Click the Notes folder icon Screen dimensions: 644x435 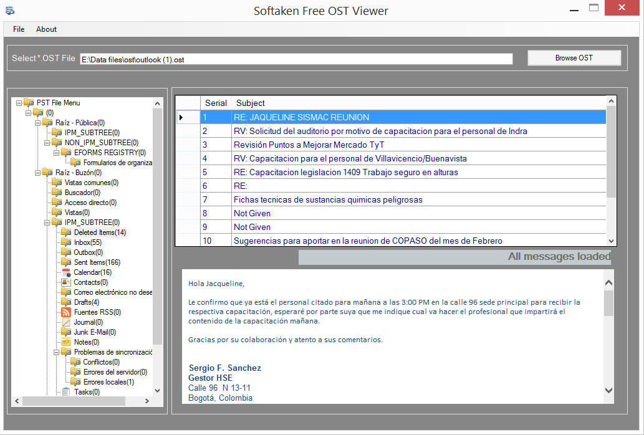click(x=66, y=342)
